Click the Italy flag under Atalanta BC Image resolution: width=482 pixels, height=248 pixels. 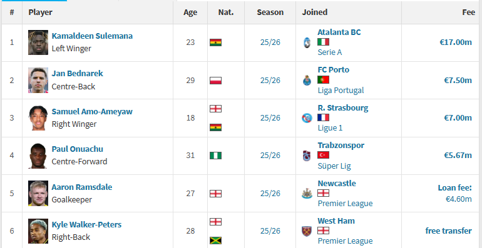pos(324,42)
